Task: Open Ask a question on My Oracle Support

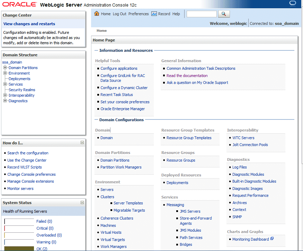Action: (197, 83)
